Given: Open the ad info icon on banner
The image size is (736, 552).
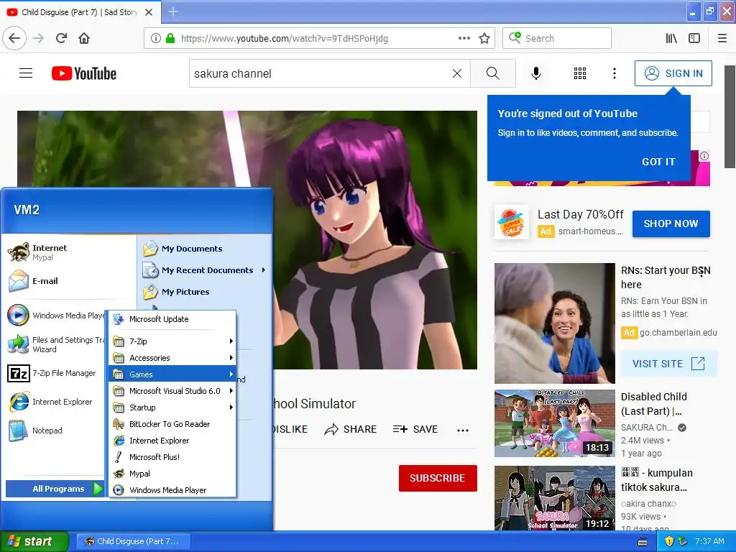Looking at the screenshot, I should click(704, 156).
